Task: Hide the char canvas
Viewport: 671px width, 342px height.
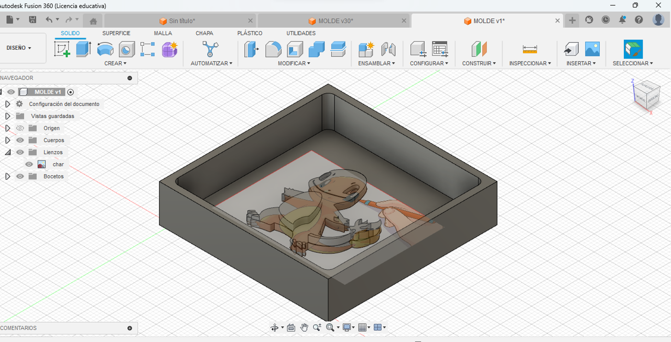Action: tap(29, 164)
